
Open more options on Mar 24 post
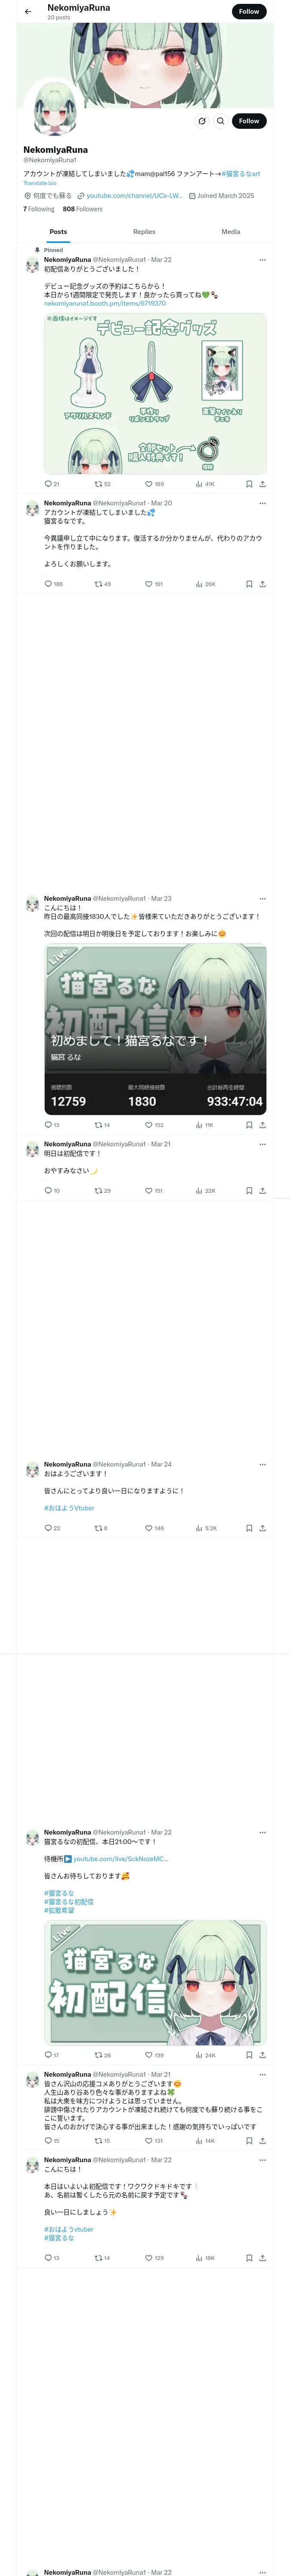262,1465
